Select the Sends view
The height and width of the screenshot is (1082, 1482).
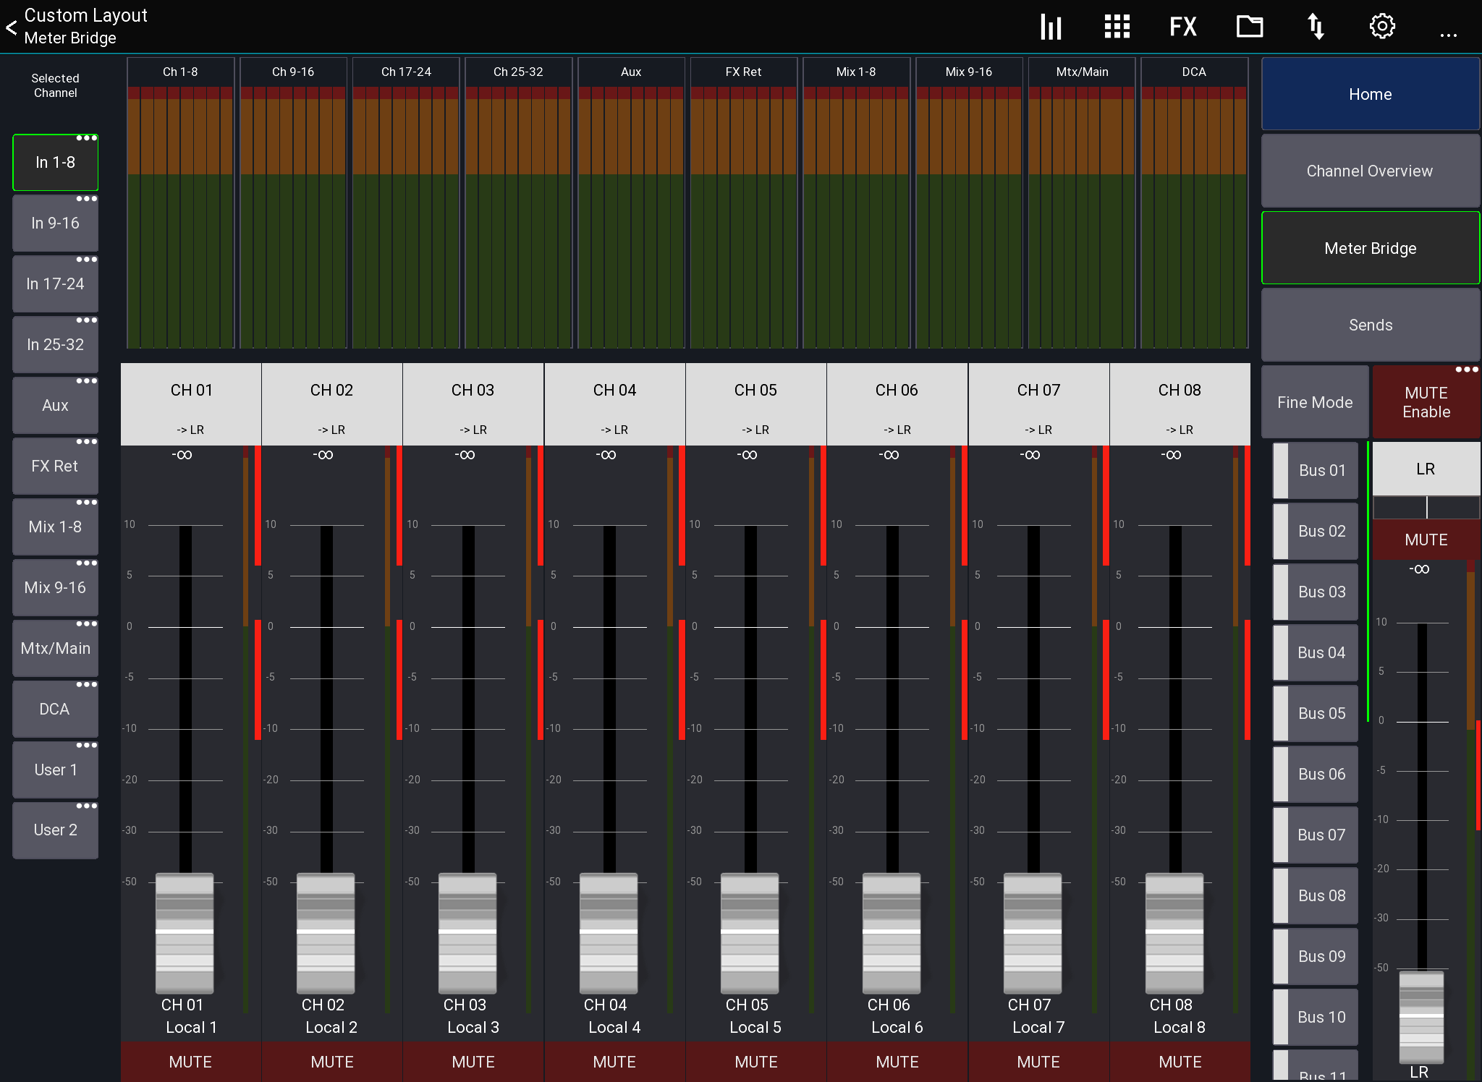pyautogui.click(x=1370, y=325)
